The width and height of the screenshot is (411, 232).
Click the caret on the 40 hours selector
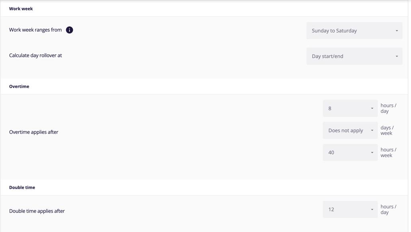coord(372,152)
